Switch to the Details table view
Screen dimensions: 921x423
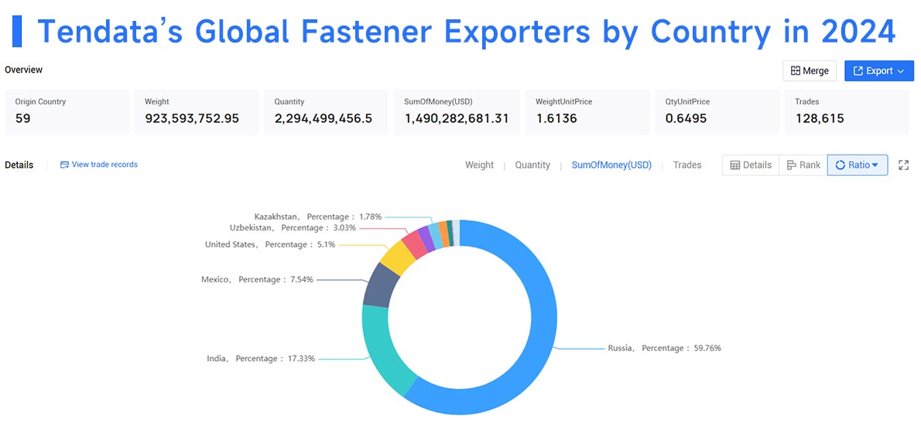pyautogui.click(x=751, y=165)
